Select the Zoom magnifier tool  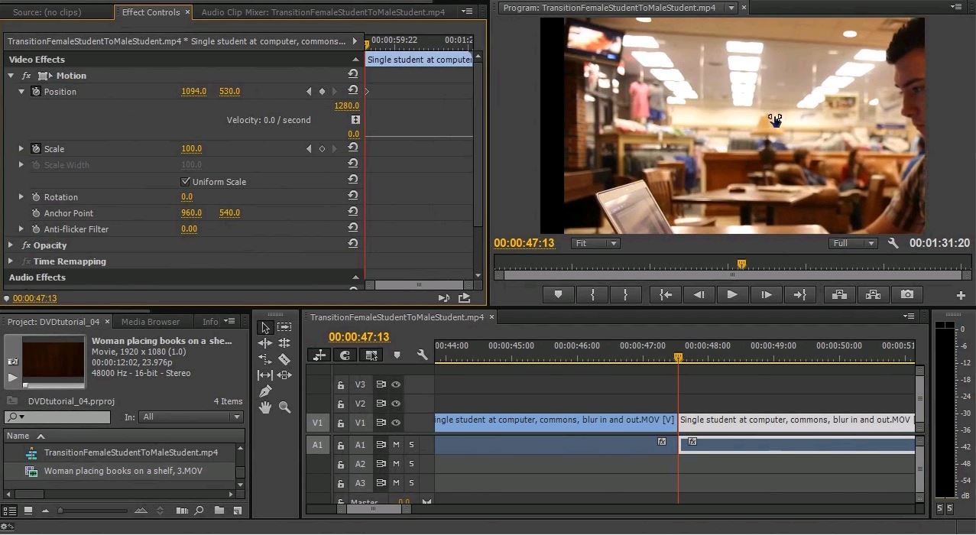[284, 407]
